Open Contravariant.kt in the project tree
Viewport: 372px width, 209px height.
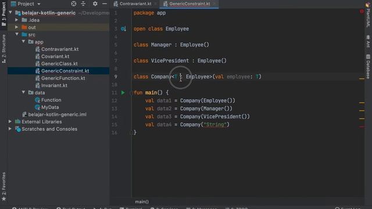(x=60, y=49)
